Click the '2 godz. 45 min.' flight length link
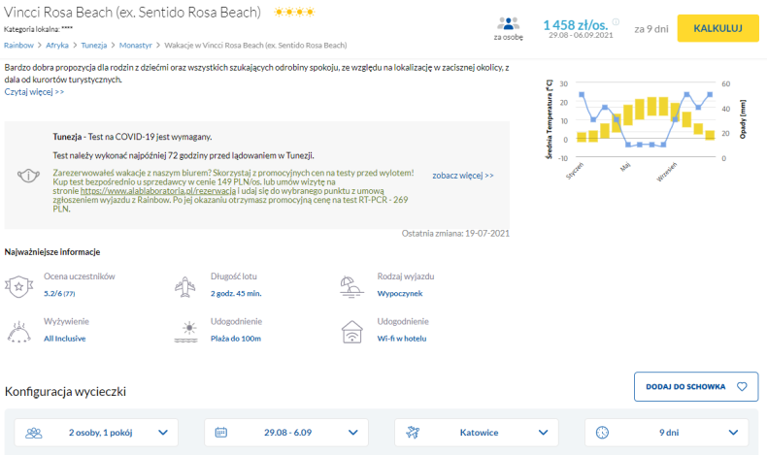Image resolution: width=767 pixels, height=455 pixels. (x=236, y=293)
